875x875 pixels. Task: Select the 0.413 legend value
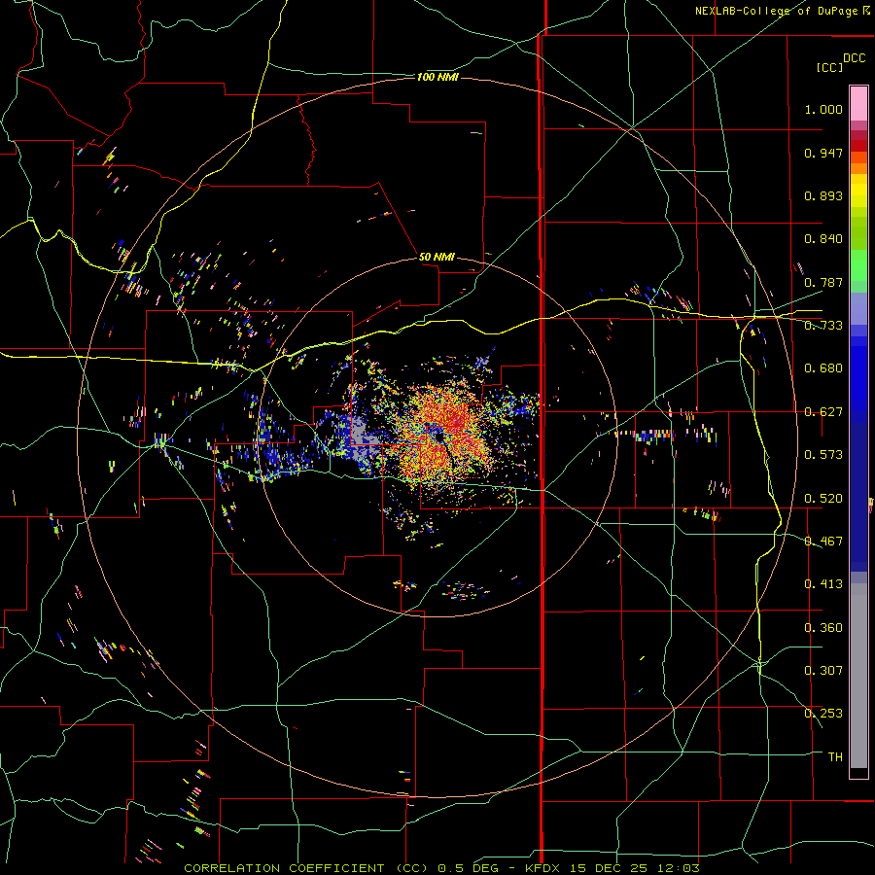pyautogui.click(x=823, y=584)
